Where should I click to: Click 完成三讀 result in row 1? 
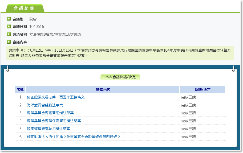coord(188,97)
